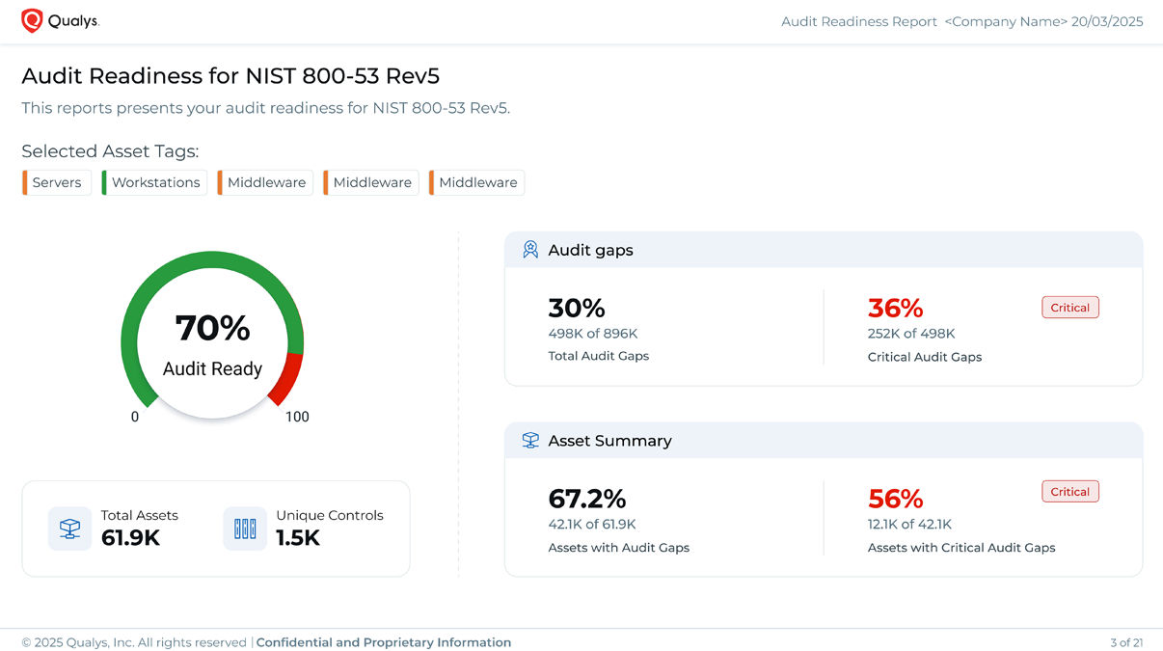Viewport: 1163px width, 651px height.
Task: Click the "Total Assets" label
Action: tap(140, 515)
